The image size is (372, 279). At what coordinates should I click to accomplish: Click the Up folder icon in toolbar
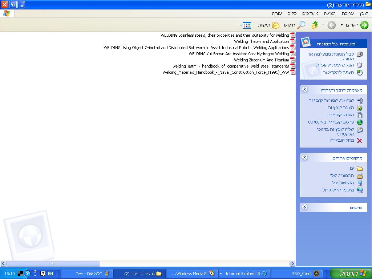(x=315, y=25)
